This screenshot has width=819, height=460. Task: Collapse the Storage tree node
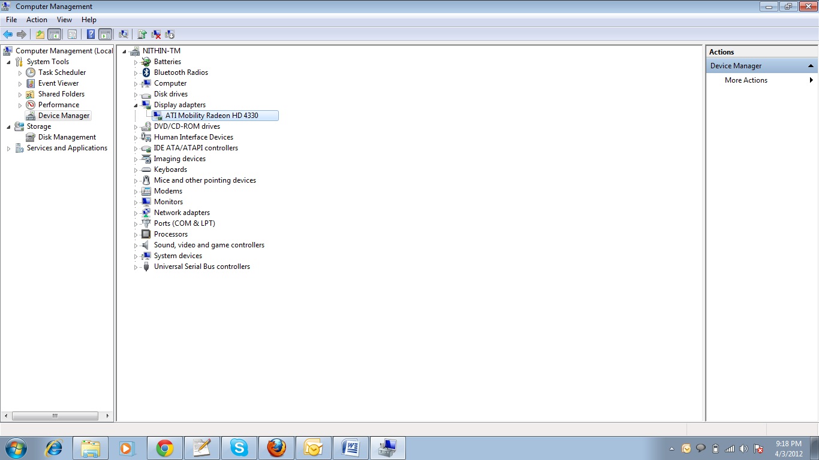tap(8, 127)
